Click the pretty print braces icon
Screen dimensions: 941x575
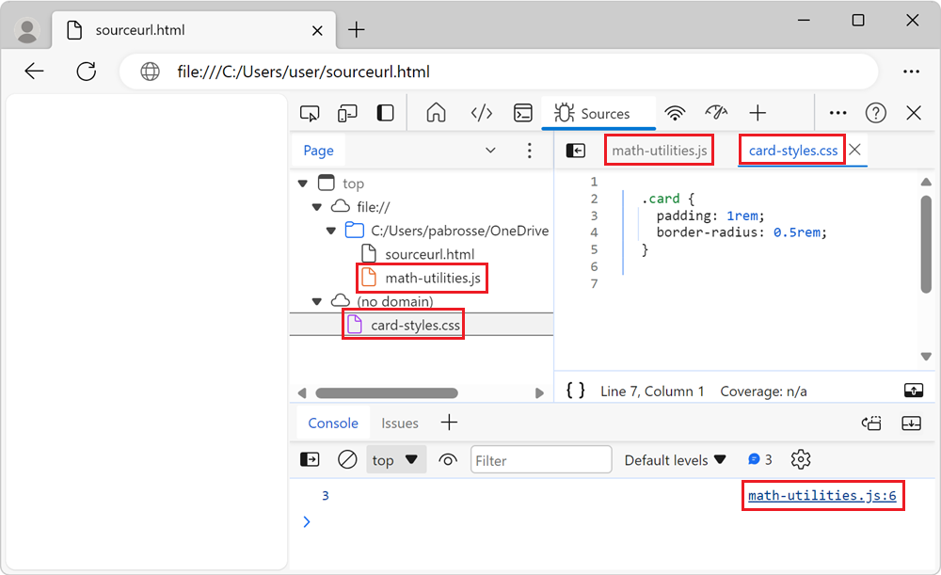pyautogui.click(x=576, y=391)
